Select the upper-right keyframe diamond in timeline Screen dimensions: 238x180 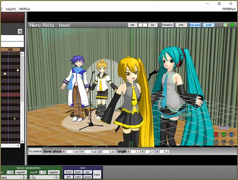pos(18,70)
